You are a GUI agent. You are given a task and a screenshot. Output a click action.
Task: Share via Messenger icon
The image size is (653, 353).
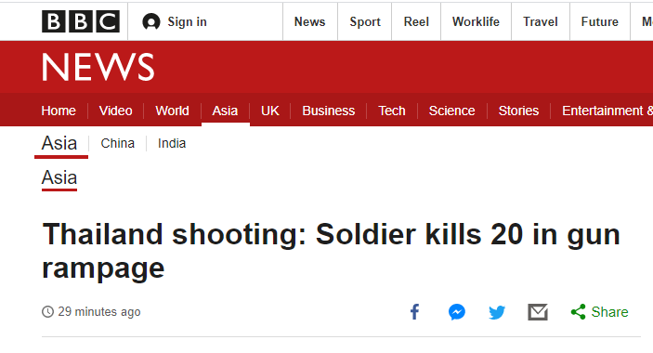[x=457, y=312]
